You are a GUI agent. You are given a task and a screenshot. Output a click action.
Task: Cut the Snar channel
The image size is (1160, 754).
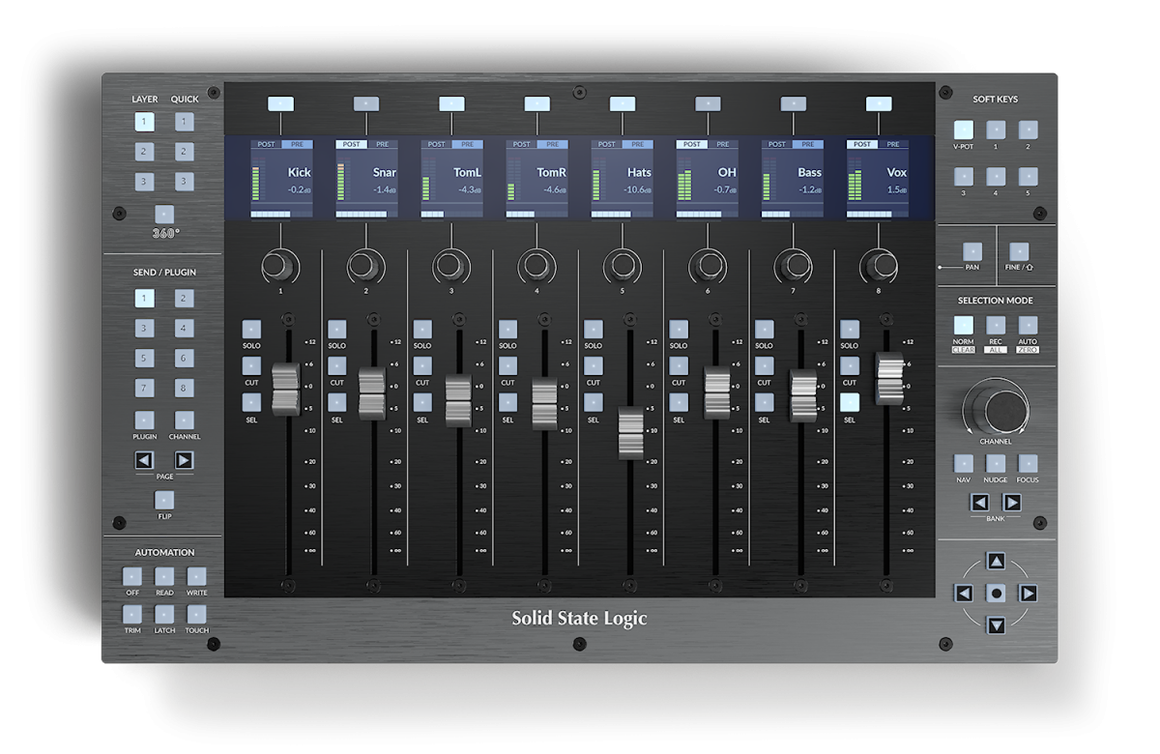tap(337, 366)
